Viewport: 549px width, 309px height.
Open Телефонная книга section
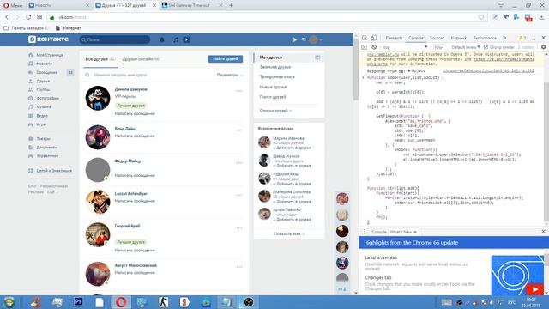[277, 76]
